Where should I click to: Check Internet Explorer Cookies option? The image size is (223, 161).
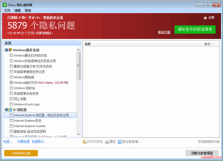(x=11, y=126)
